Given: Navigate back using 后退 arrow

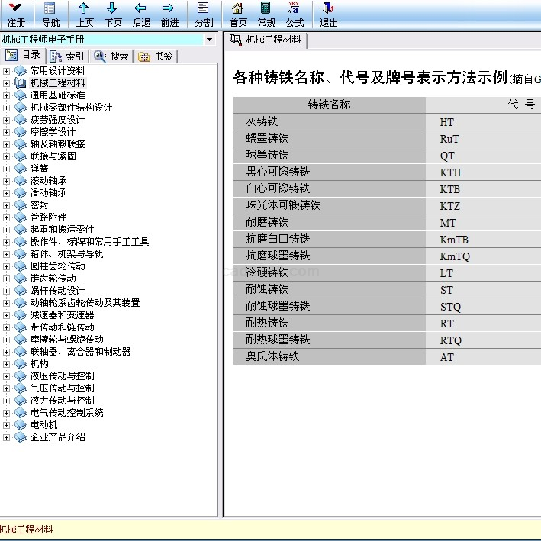Looking at the screenshot, I should 141,14.
